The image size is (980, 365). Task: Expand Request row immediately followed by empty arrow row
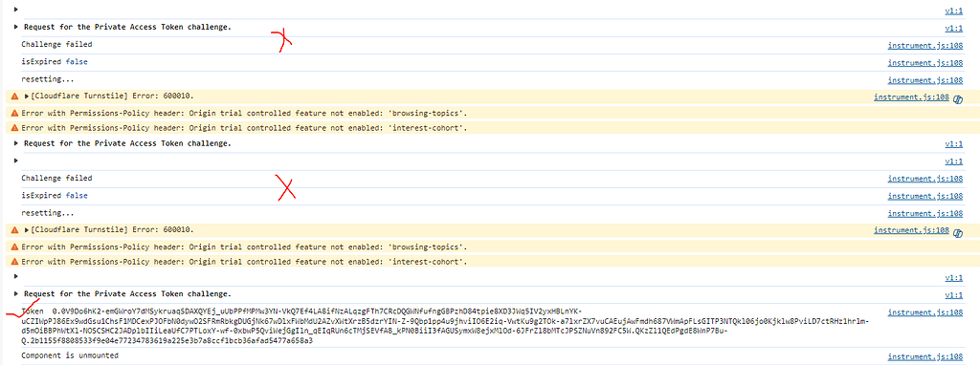click(15, 143)
